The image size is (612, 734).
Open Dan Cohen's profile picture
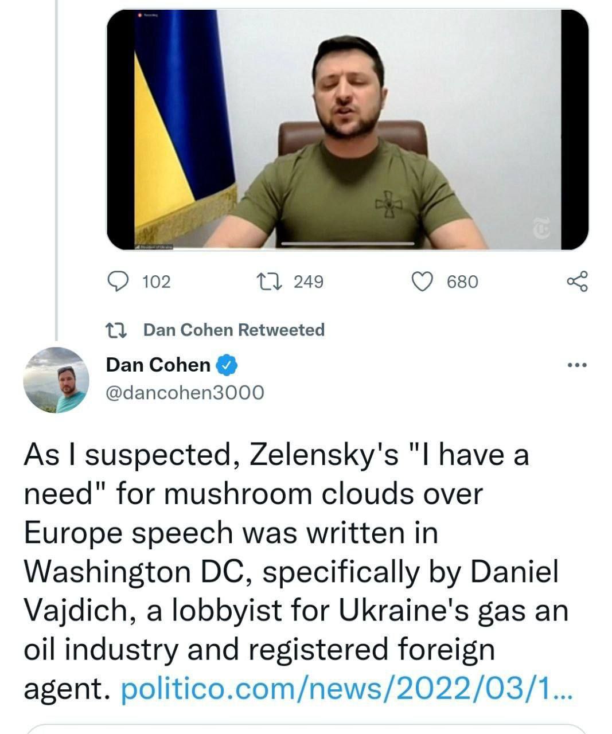click(x=56, y=380)
